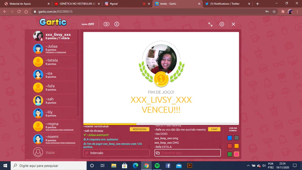302x170 pixels.
Task: Bookmark this page with star icon
Action: pos(274,12)
